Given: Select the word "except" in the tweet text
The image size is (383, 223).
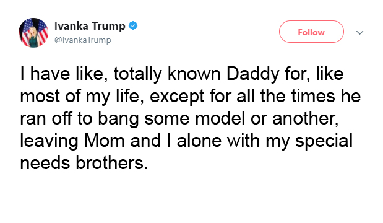Looking at the screenshot, I should coord(177,97).
